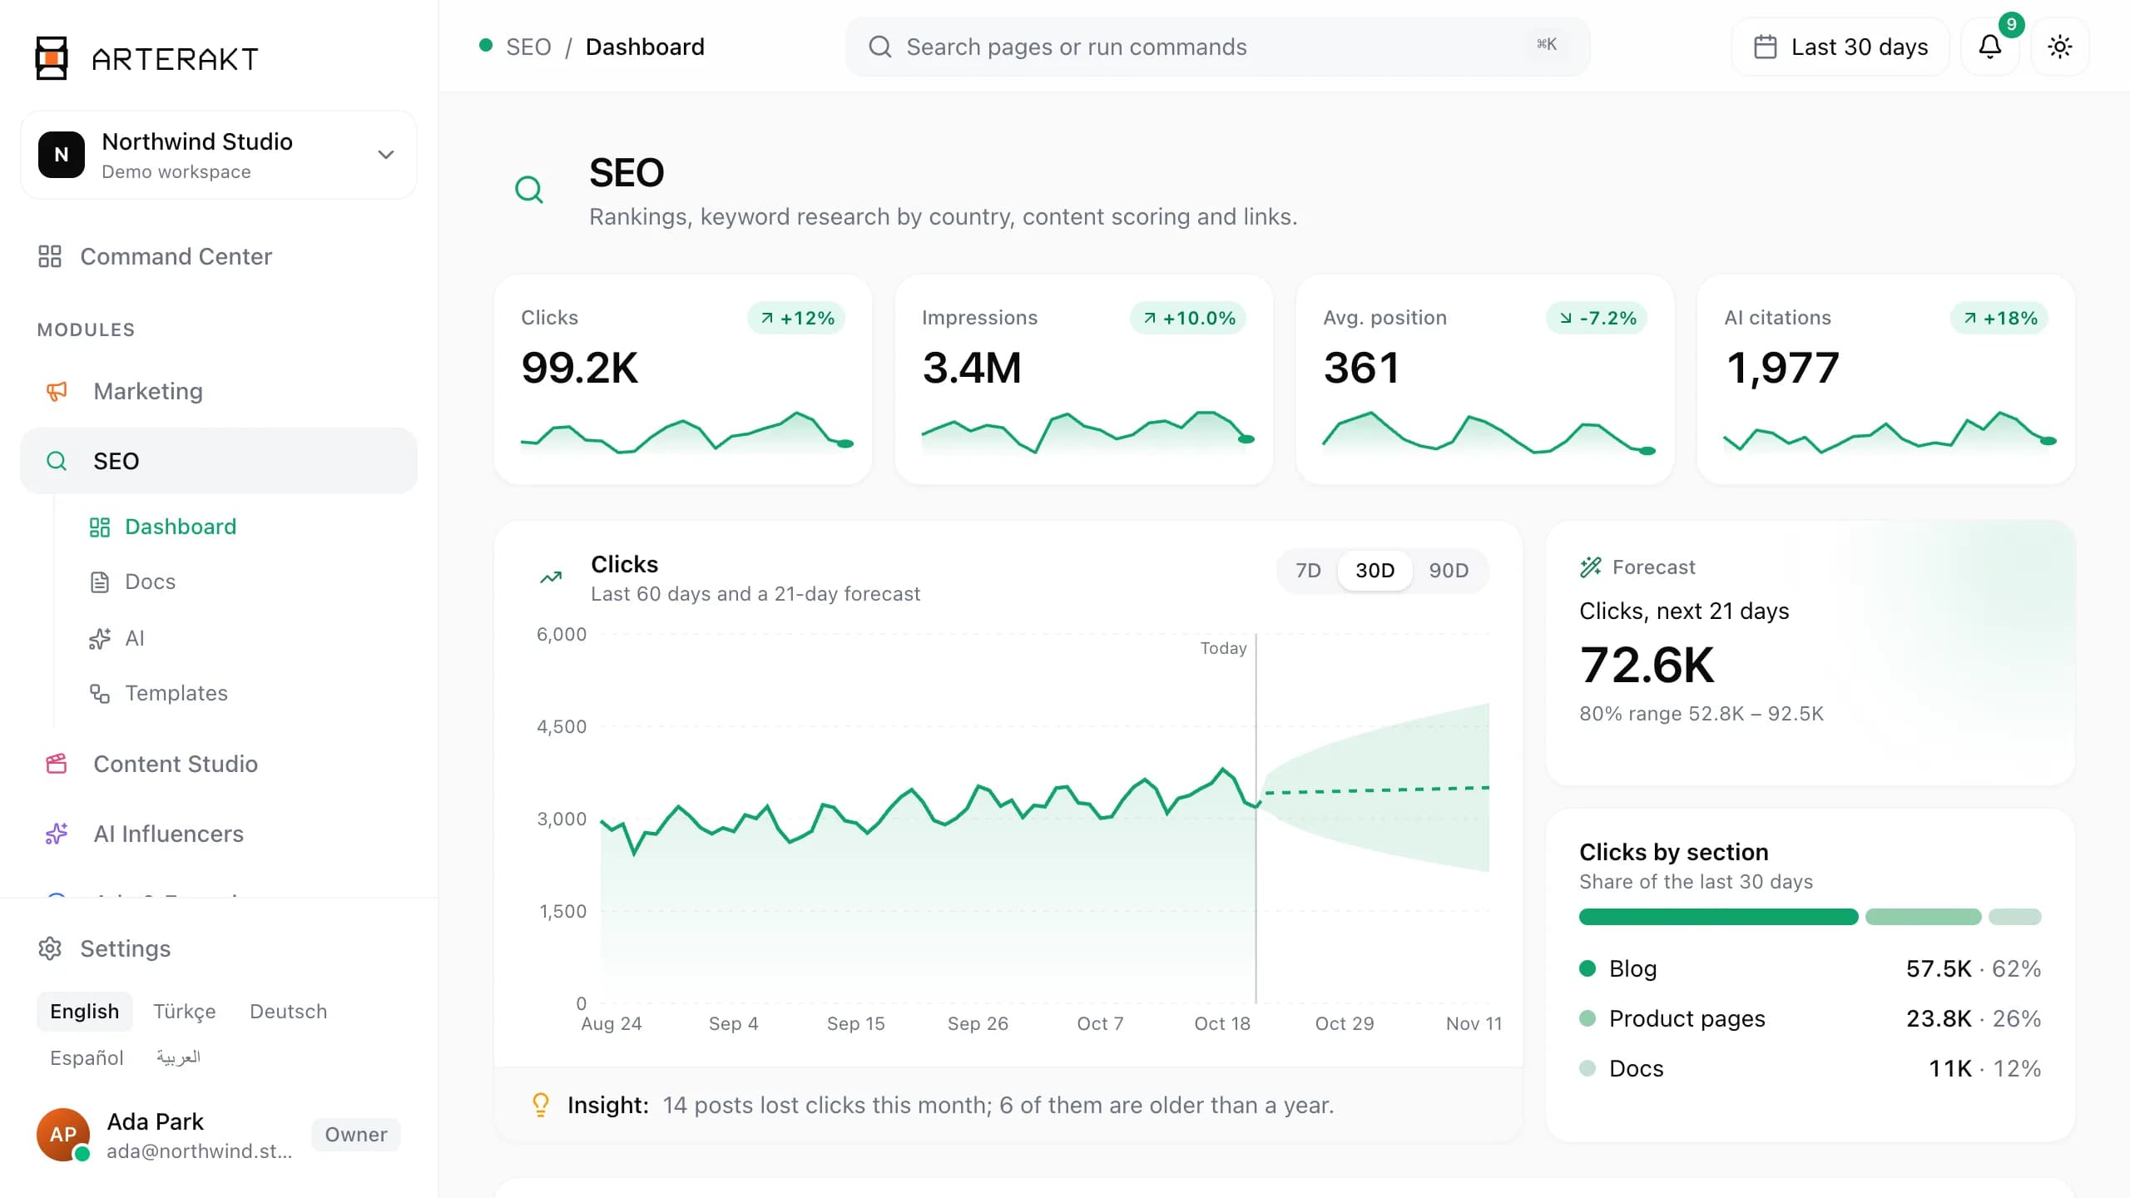Click the Impressions 3.4M card
This screenshot has height=1198, width=2130.
coord(1084,379)
